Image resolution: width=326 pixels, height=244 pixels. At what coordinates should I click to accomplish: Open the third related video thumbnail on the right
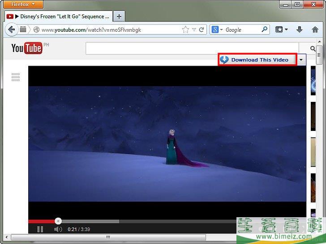click(313, 152)
